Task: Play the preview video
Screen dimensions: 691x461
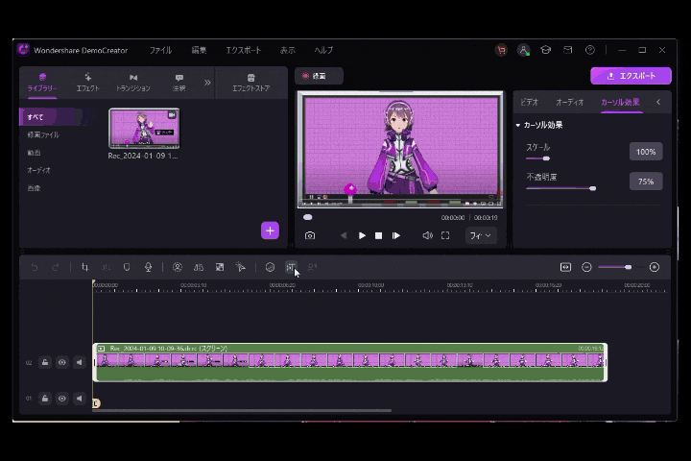Action: tap(362, 235)
